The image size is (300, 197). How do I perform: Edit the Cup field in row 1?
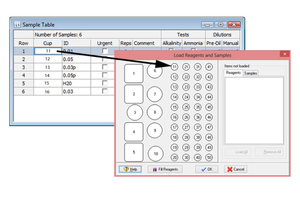pyautogui.click(x=47, y=52)
